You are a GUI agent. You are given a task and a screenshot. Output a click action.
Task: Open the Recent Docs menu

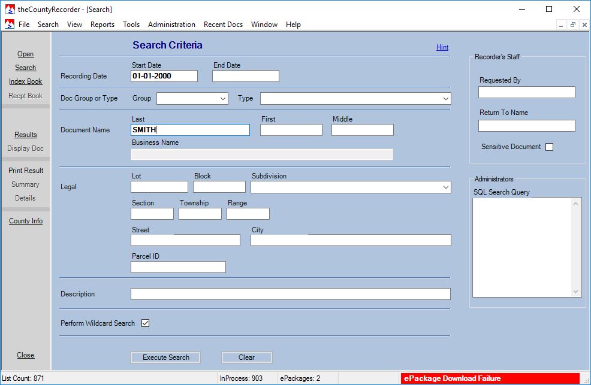[x=223, y=25]
